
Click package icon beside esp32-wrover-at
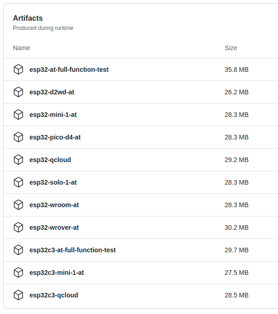pos(18,227)
